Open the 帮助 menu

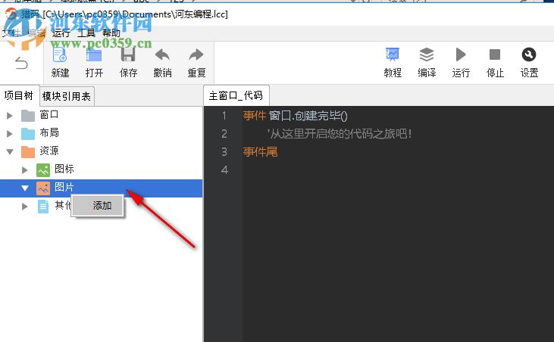tap(111, 33)
